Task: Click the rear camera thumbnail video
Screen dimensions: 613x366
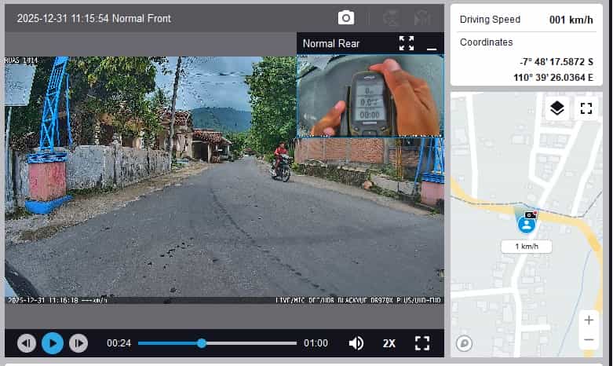Action: pyautogui.click(x=370, y=96)
